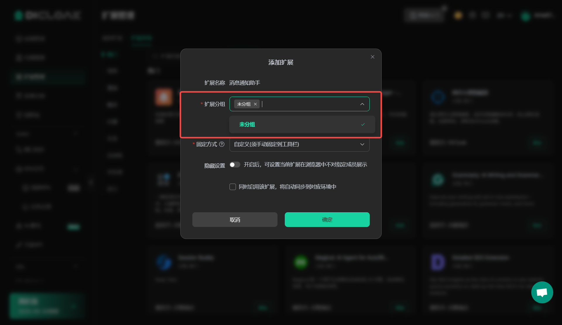This screenshot has width=562, height=325.
Task: Click the green logo in top-left
Action: click(x=18, y=15)
